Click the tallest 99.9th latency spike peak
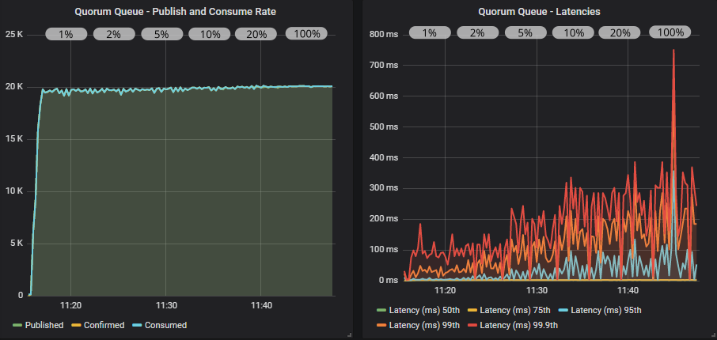Screen dimensions: 717x340 point(673,51)
